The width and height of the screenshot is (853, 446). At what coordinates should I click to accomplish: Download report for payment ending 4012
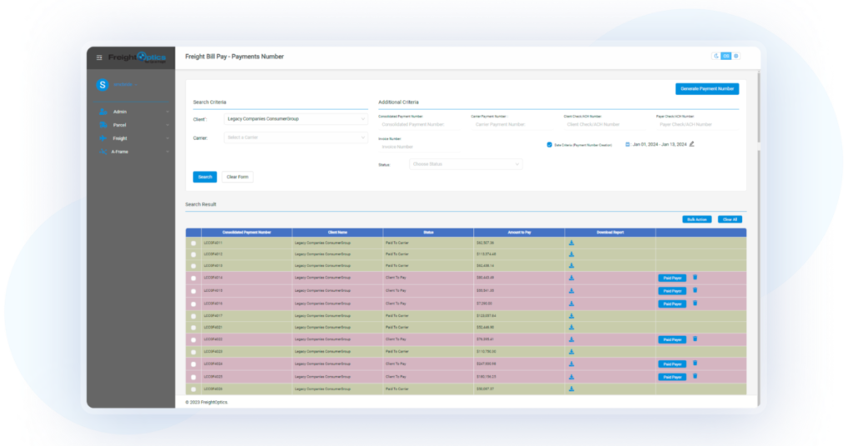pyautogui.click(x=571, y=255)
